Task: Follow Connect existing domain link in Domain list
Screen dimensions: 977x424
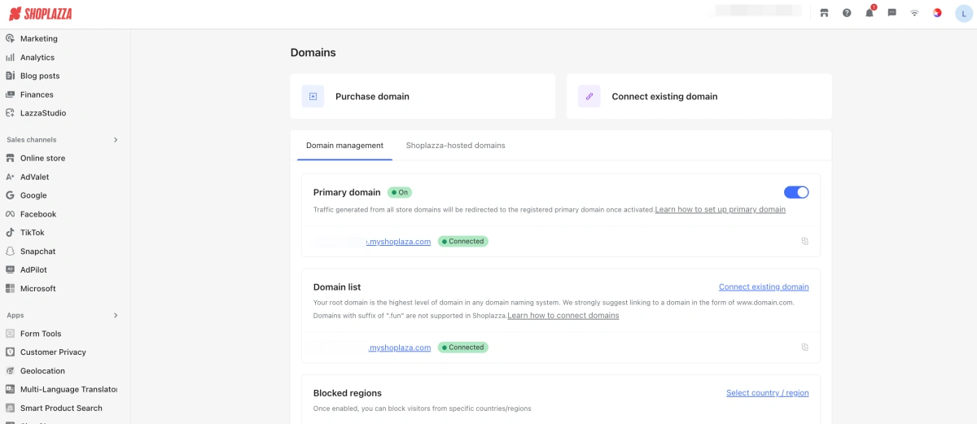Action: coord(764,286)
